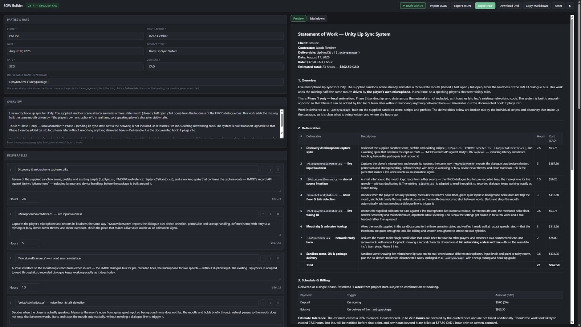This screenshot has height=327, width=581.
Task: Delete the VoiceActivityGate.cs deliverable
Action: (278, 303)
